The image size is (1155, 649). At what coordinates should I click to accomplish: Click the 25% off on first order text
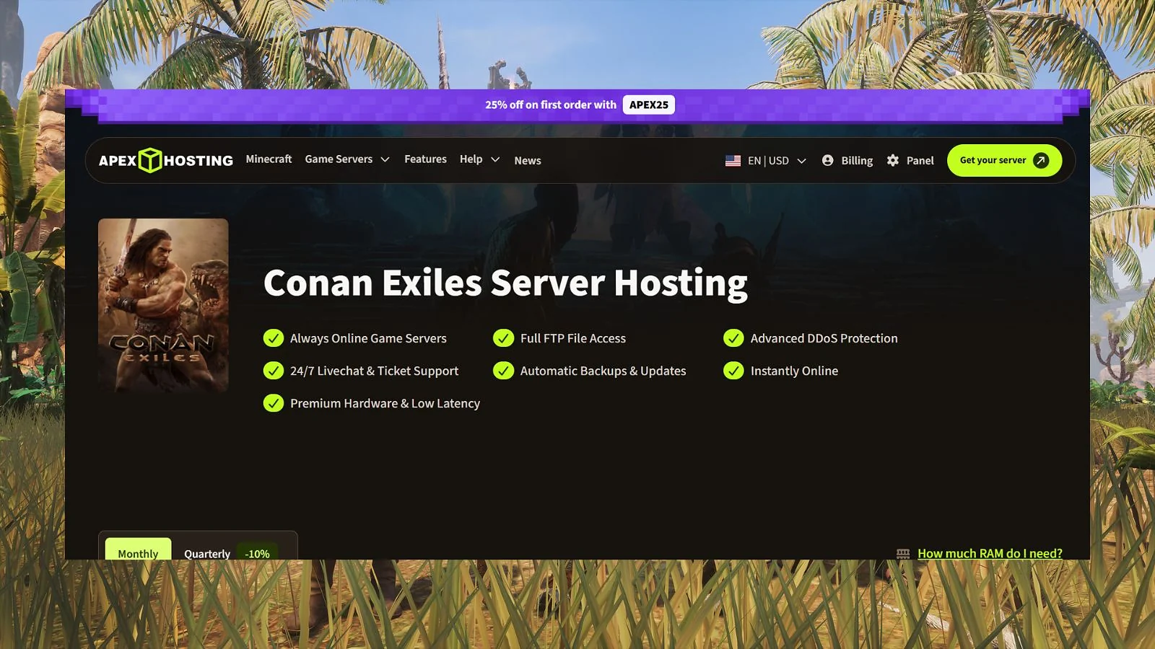551,105
